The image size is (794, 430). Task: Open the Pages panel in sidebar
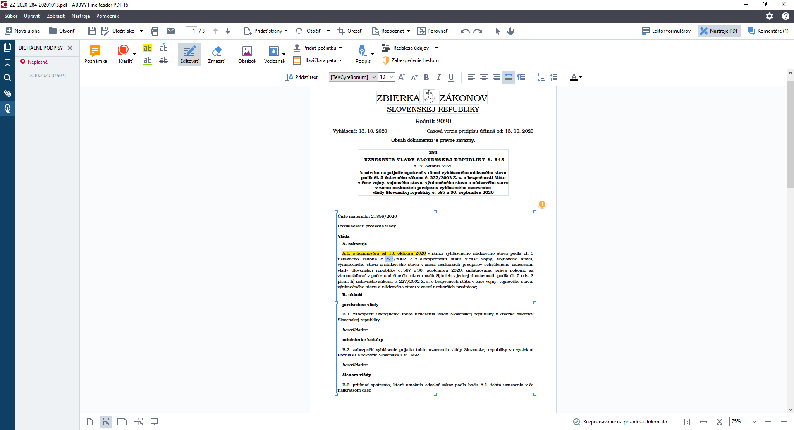click(x=7, y=47)
